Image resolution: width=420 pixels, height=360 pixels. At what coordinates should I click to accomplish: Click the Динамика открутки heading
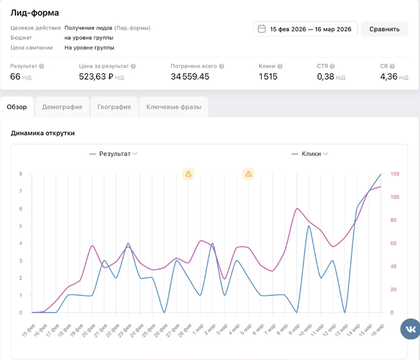coord(43,133)
